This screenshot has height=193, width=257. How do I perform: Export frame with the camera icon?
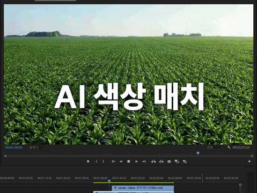169,161
